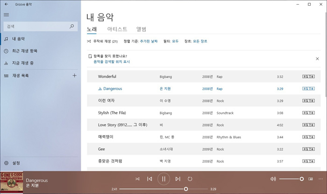Select the song 이런 여자
Viewport: 327px width, 194px height.
[x=107, y=101]
